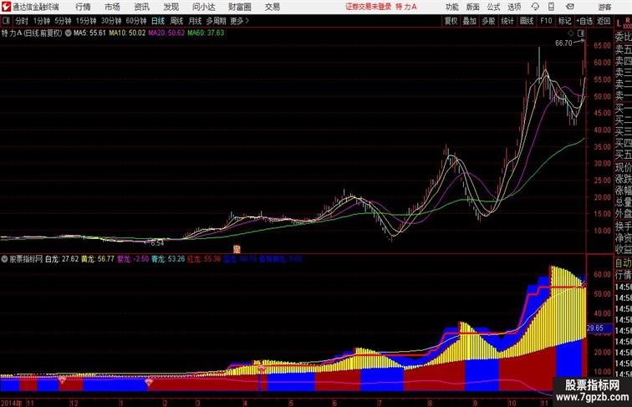Open the message envelope icon
The image size is (632, 407).
pyautogui.click(x=570, y=7)
